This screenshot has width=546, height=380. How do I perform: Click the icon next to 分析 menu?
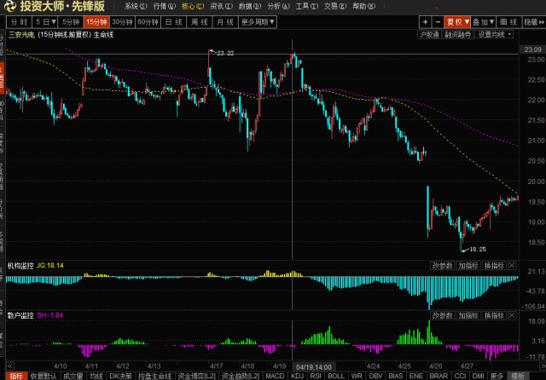click(x=286, y=6)
